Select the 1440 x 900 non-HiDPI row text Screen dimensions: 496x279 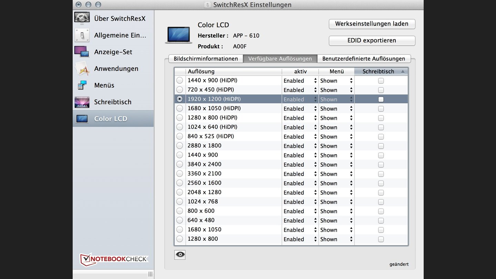203,155
